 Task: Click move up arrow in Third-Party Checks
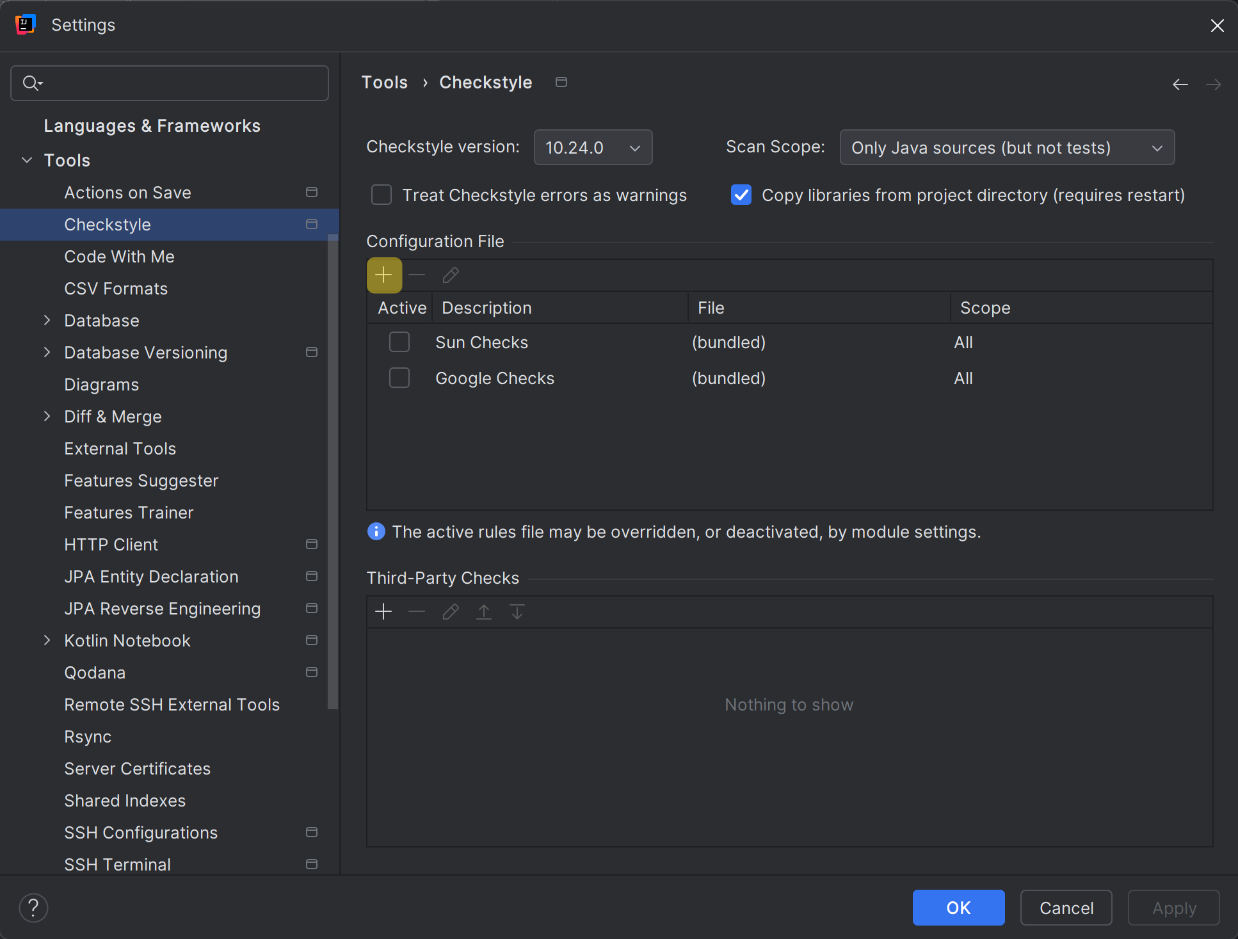pos(484,612)
